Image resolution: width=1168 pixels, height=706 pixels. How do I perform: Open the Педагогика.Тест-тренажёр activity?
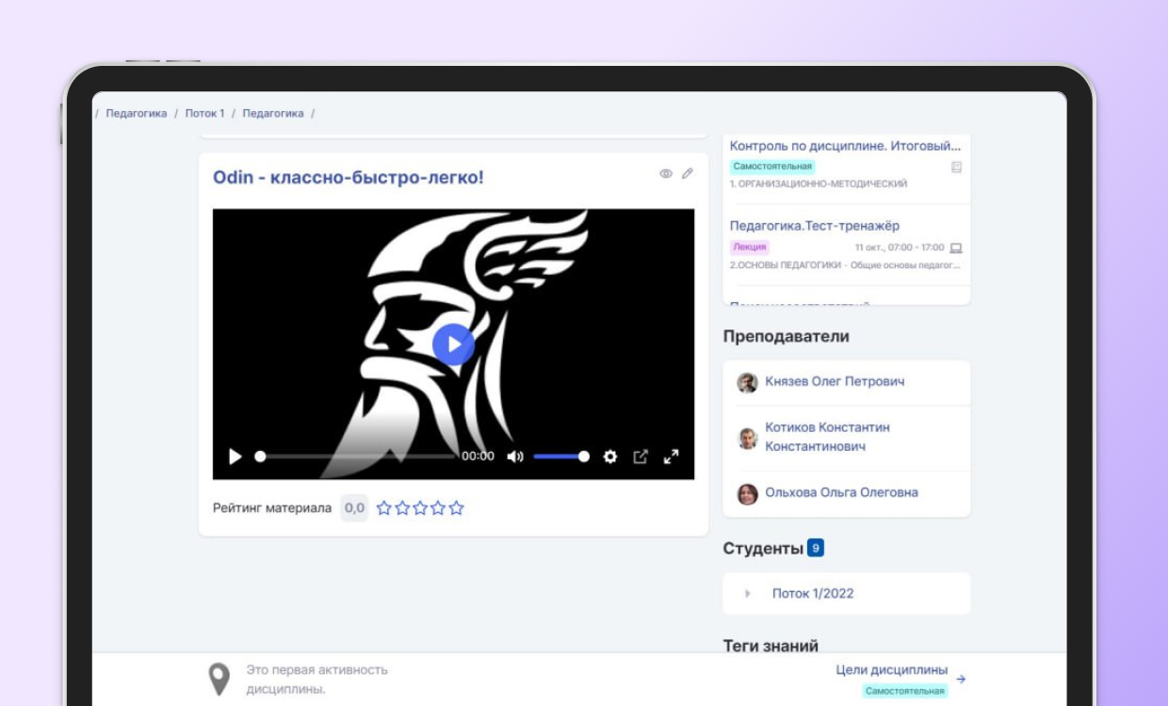click(814, 226)
